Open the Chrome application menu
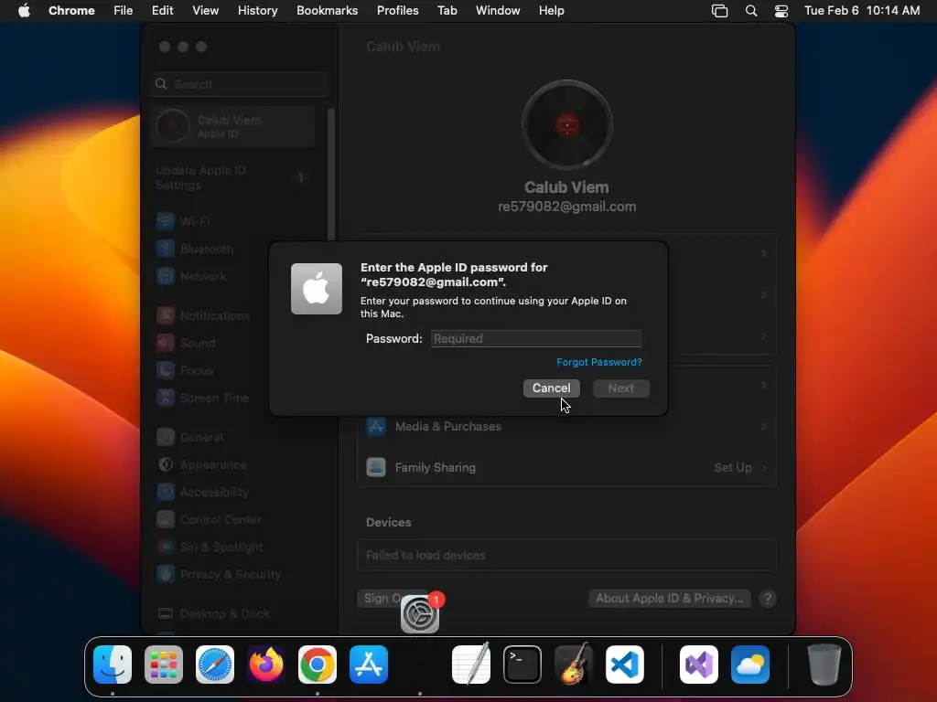 (x=71, y=11)
